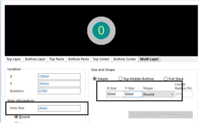The width and height of the screenshot is (200, 123).
Task: Click the Hole Size input field
Action: click(x=59, y=108)
